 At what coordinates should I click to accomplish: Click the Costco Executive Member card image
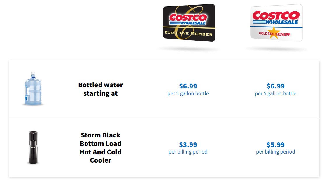tap(189, 23)
